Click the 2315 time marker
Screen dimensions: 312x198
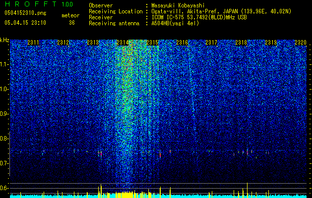tap(152, 43)
